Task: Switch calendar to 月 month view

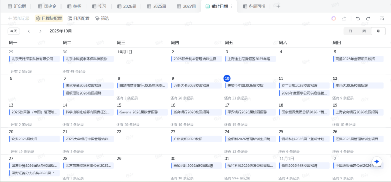Action: (378, 31)
